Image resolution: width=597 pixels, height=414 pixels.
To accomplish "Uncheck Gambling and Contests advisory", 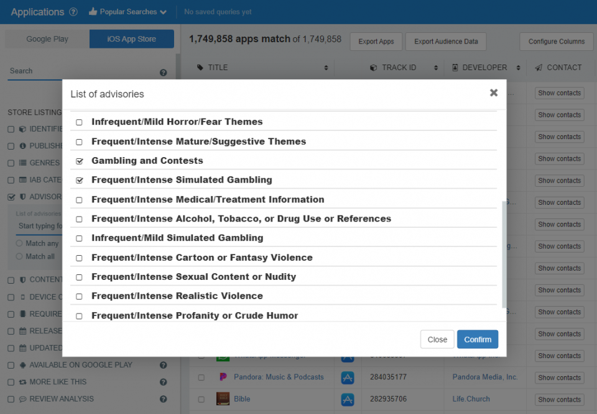I will [x=79, y=161].
